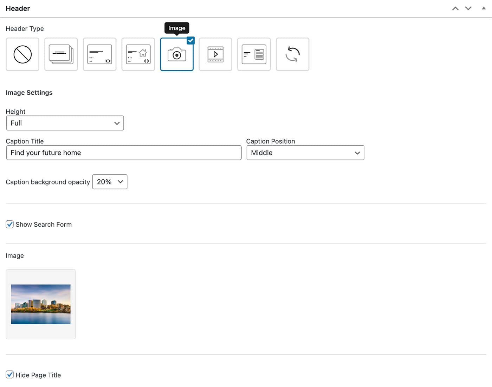Move the Header panel up
The width and height of the screenshot is (492, 387).
[x=455, y=8]
